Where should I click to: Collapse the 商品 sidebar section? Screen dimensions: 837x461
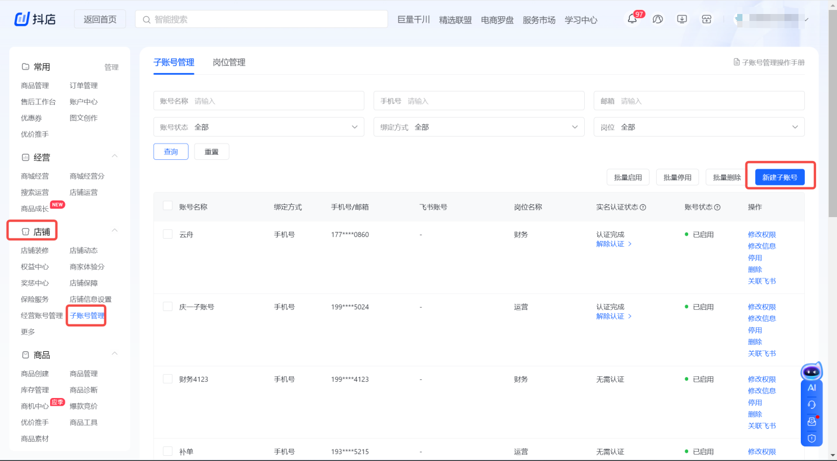115,353
